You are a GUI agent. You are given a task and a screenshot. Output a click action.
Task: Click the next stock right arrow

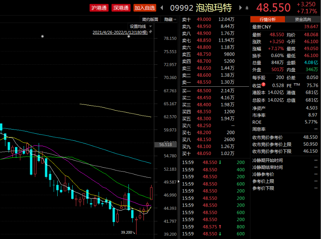point(239,8)
